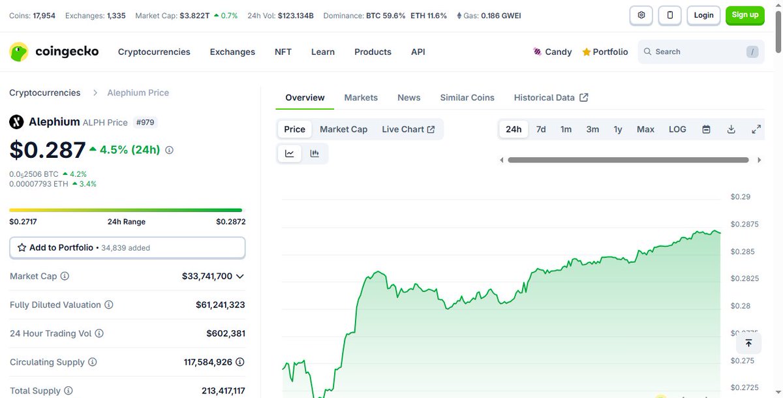Open the calendar date range picker
Image resolution: width=783 pixels, height=398 pixels.
(x=706, y=129)
